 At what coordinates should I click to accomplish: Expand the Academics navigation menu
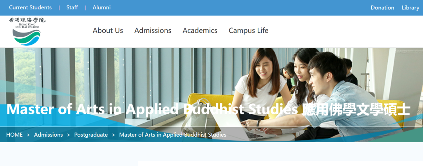point(200,31)
